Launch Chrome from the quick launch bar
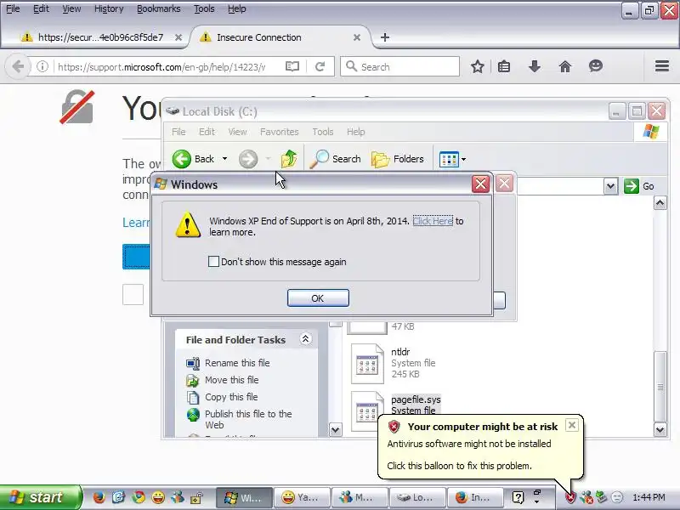The image size is (680, 510). tap(139, 497)
